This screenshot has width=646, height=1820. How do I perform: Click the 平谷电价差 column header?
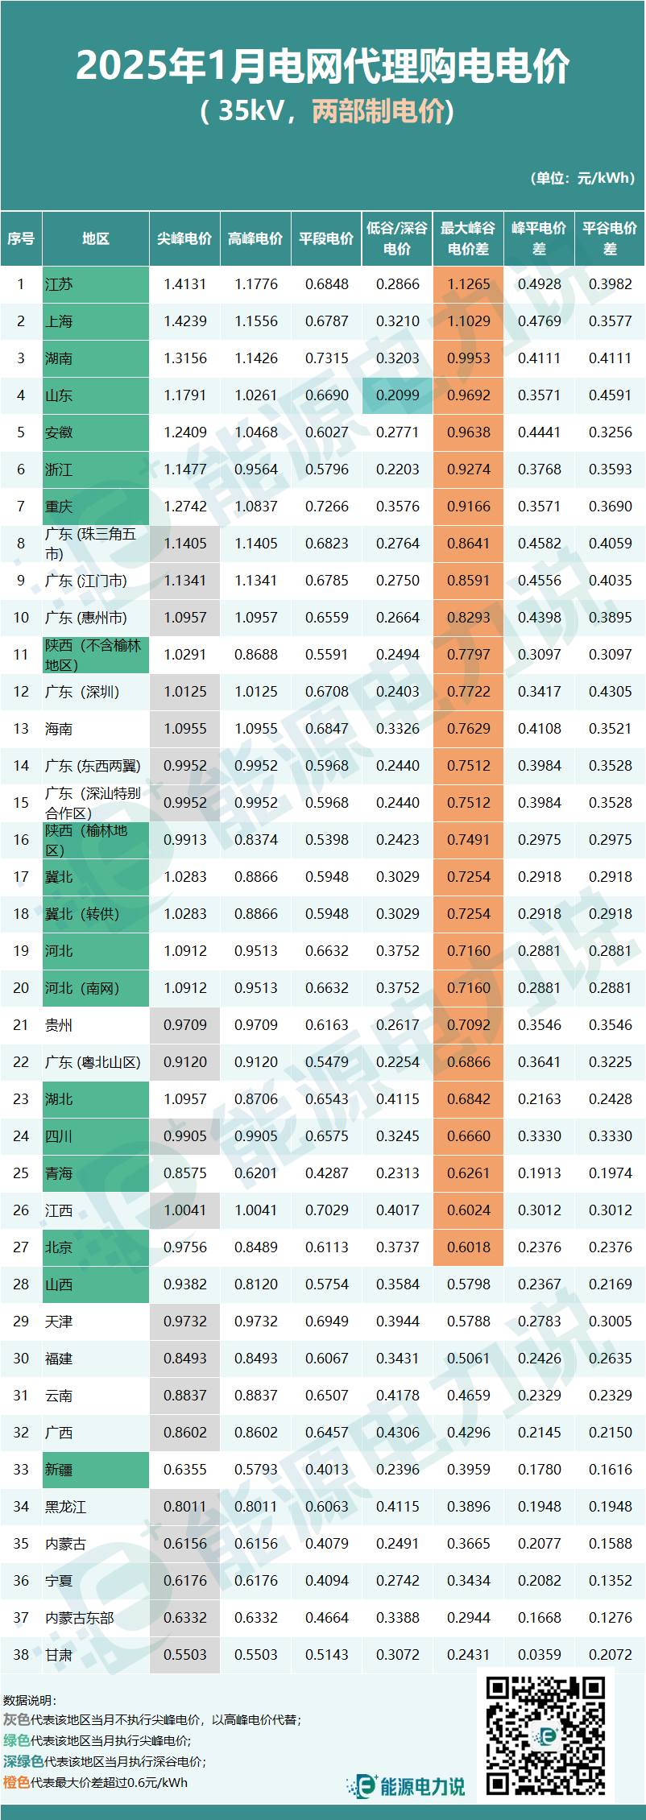(x=610, y=238)
